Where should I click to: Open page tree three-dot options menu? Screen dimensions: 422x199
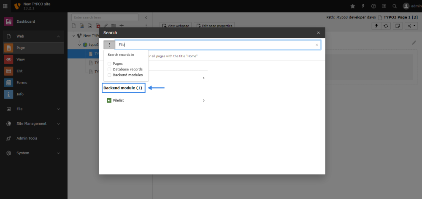click(x=146, y=26)
